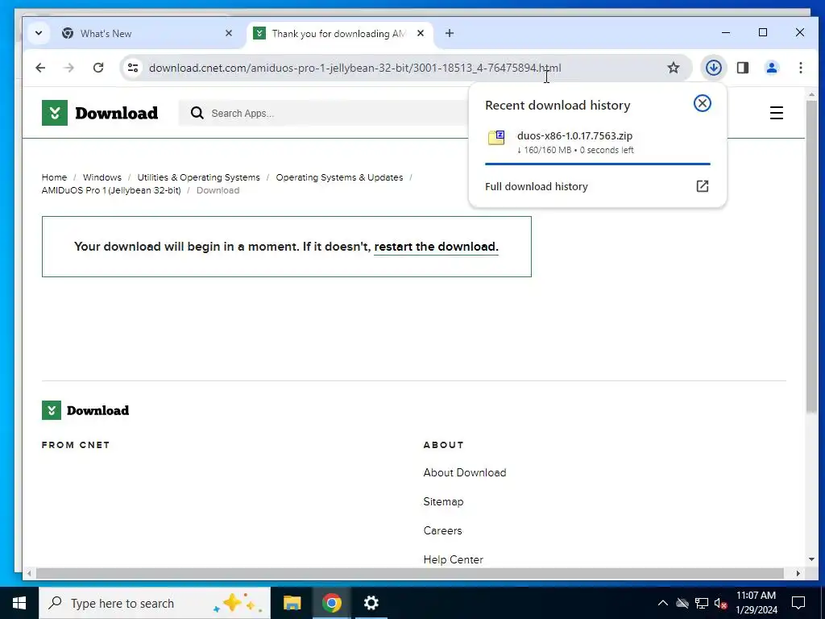The image size is (825, 619).
Task: Click the search magnifier icon
Action: 197,113
